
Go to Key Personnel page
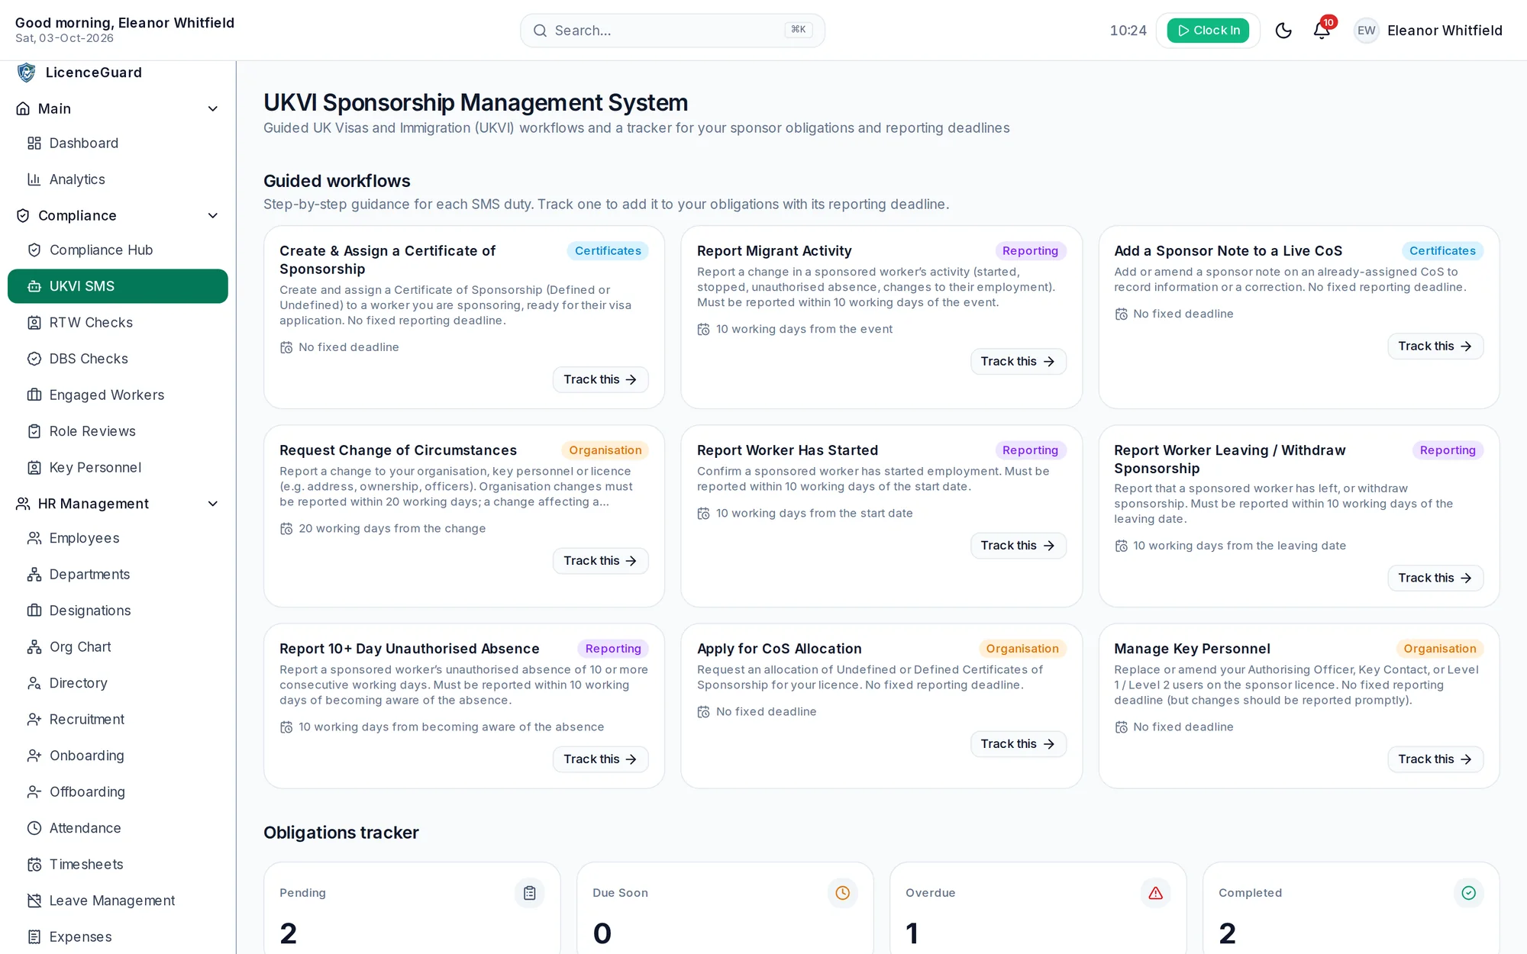coord(118,468)
